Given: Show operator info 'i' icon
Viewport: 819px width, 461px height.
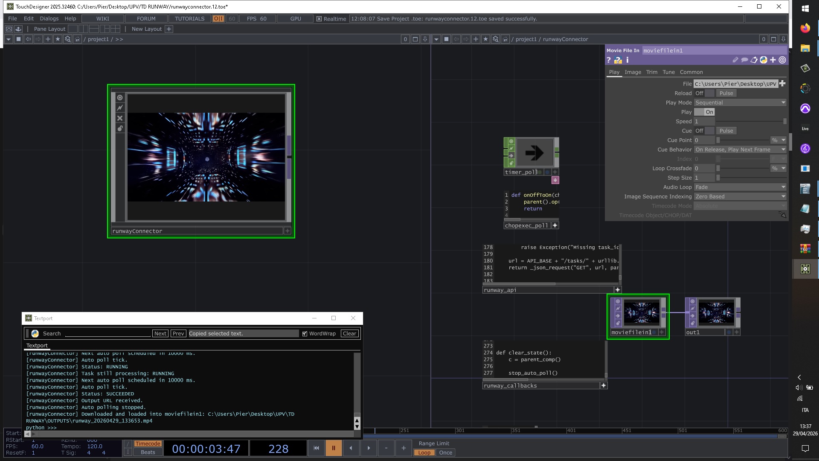Looking at the screenshot, I should pyautogui.click(x=627, y=60).
